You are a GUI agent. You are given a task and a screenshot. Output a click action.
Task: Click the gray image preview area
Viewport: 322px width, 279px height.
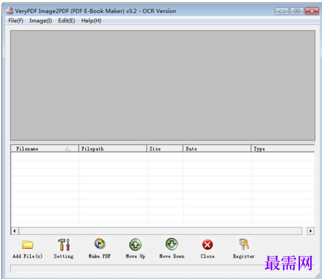[x=163, y=85]
